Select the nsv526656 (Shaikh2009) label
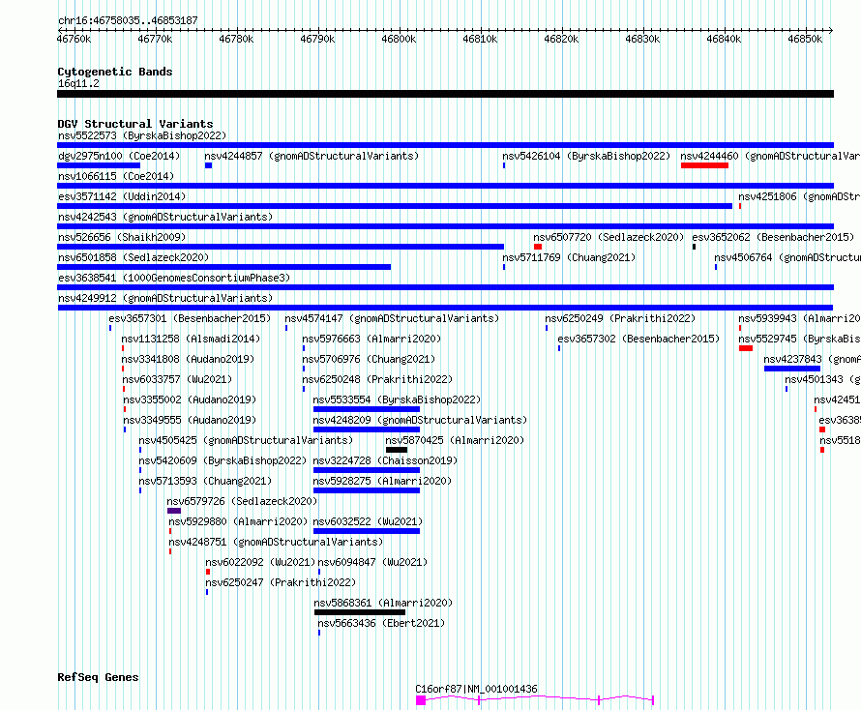861x710 pixels. coord(122,237)
